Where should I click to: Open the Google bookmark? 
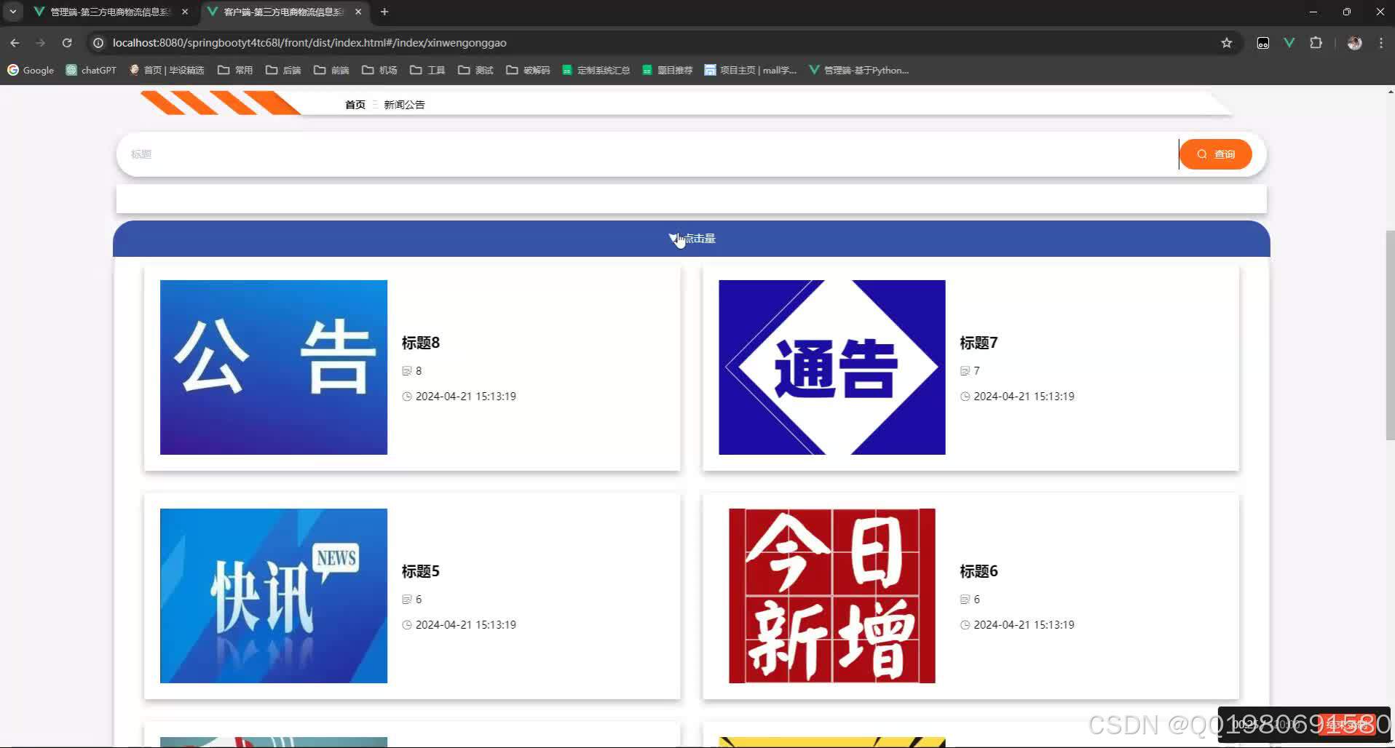pyautogui.click(x=31, y=70)
